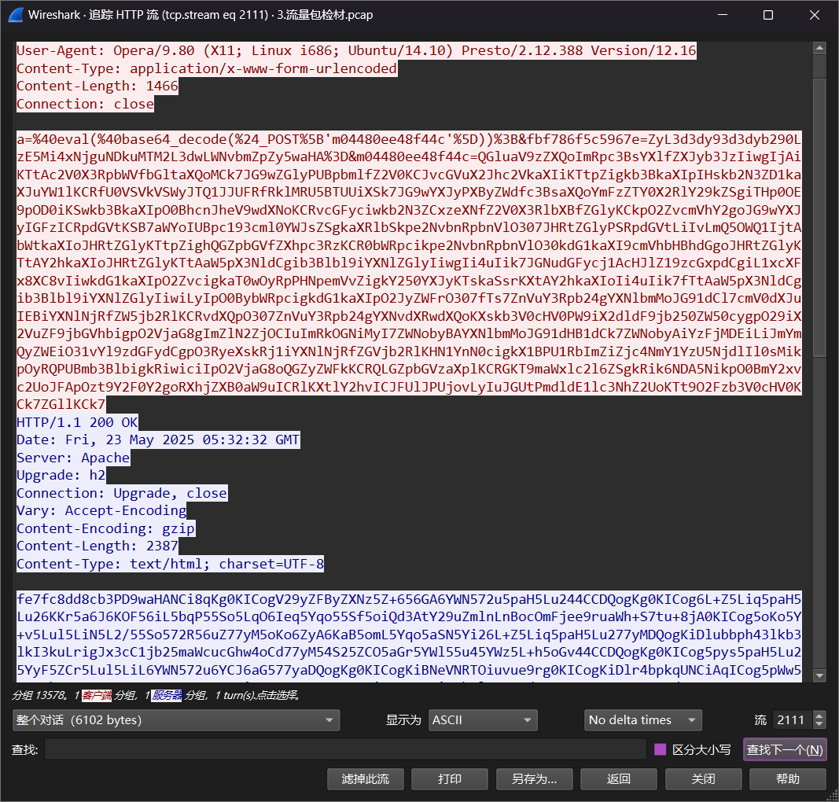Click the Vary: Accept-Encoding line

coord(101,510)
